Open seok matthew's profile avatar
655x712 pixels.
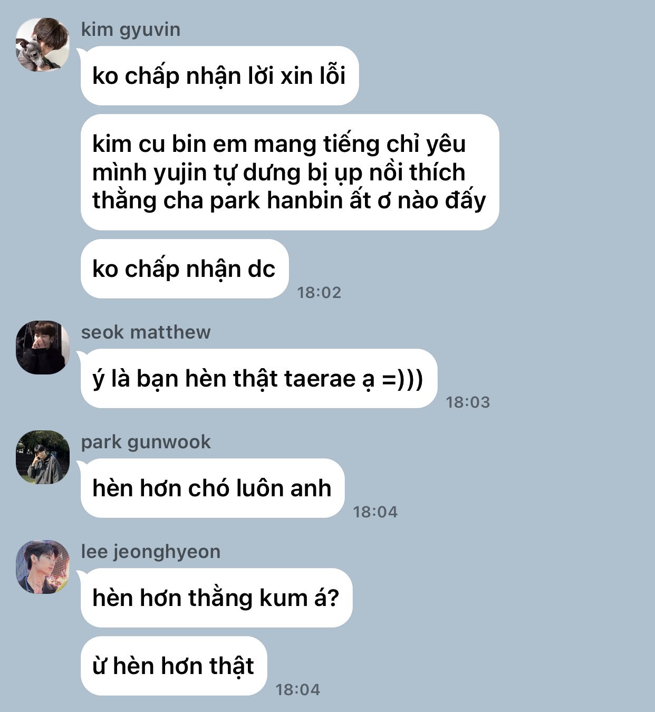(43, 348)
